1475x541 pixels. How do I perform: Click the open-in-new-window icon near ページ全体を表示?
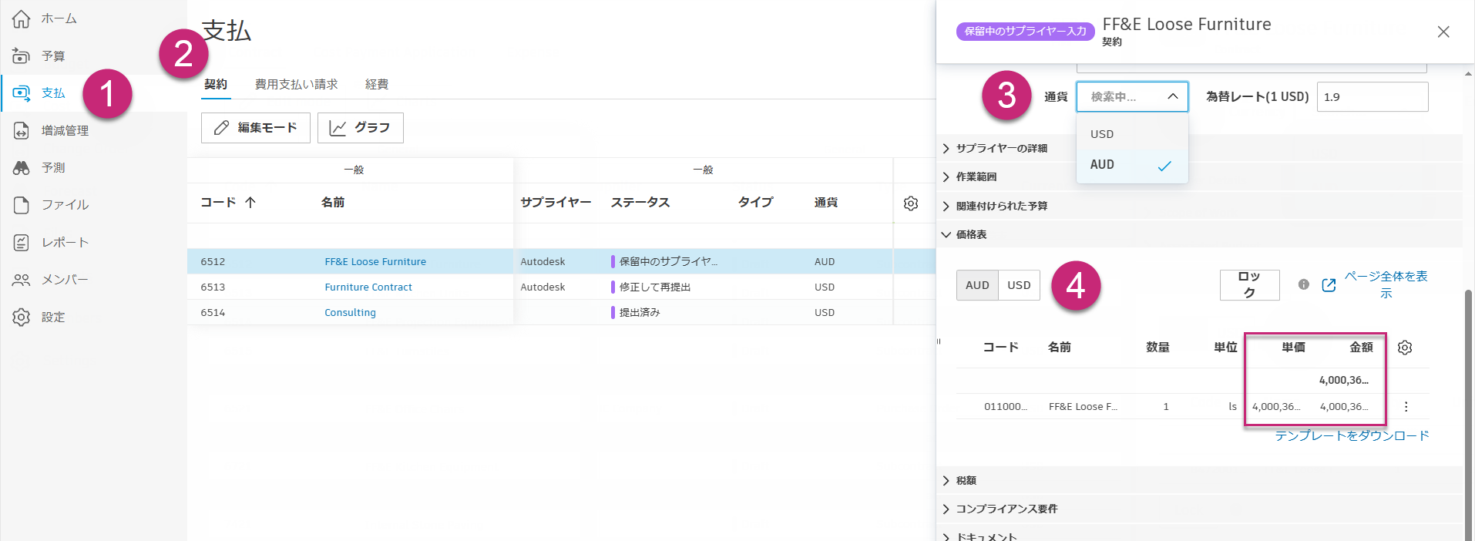pyautogui.click(x=1329, y=285)
